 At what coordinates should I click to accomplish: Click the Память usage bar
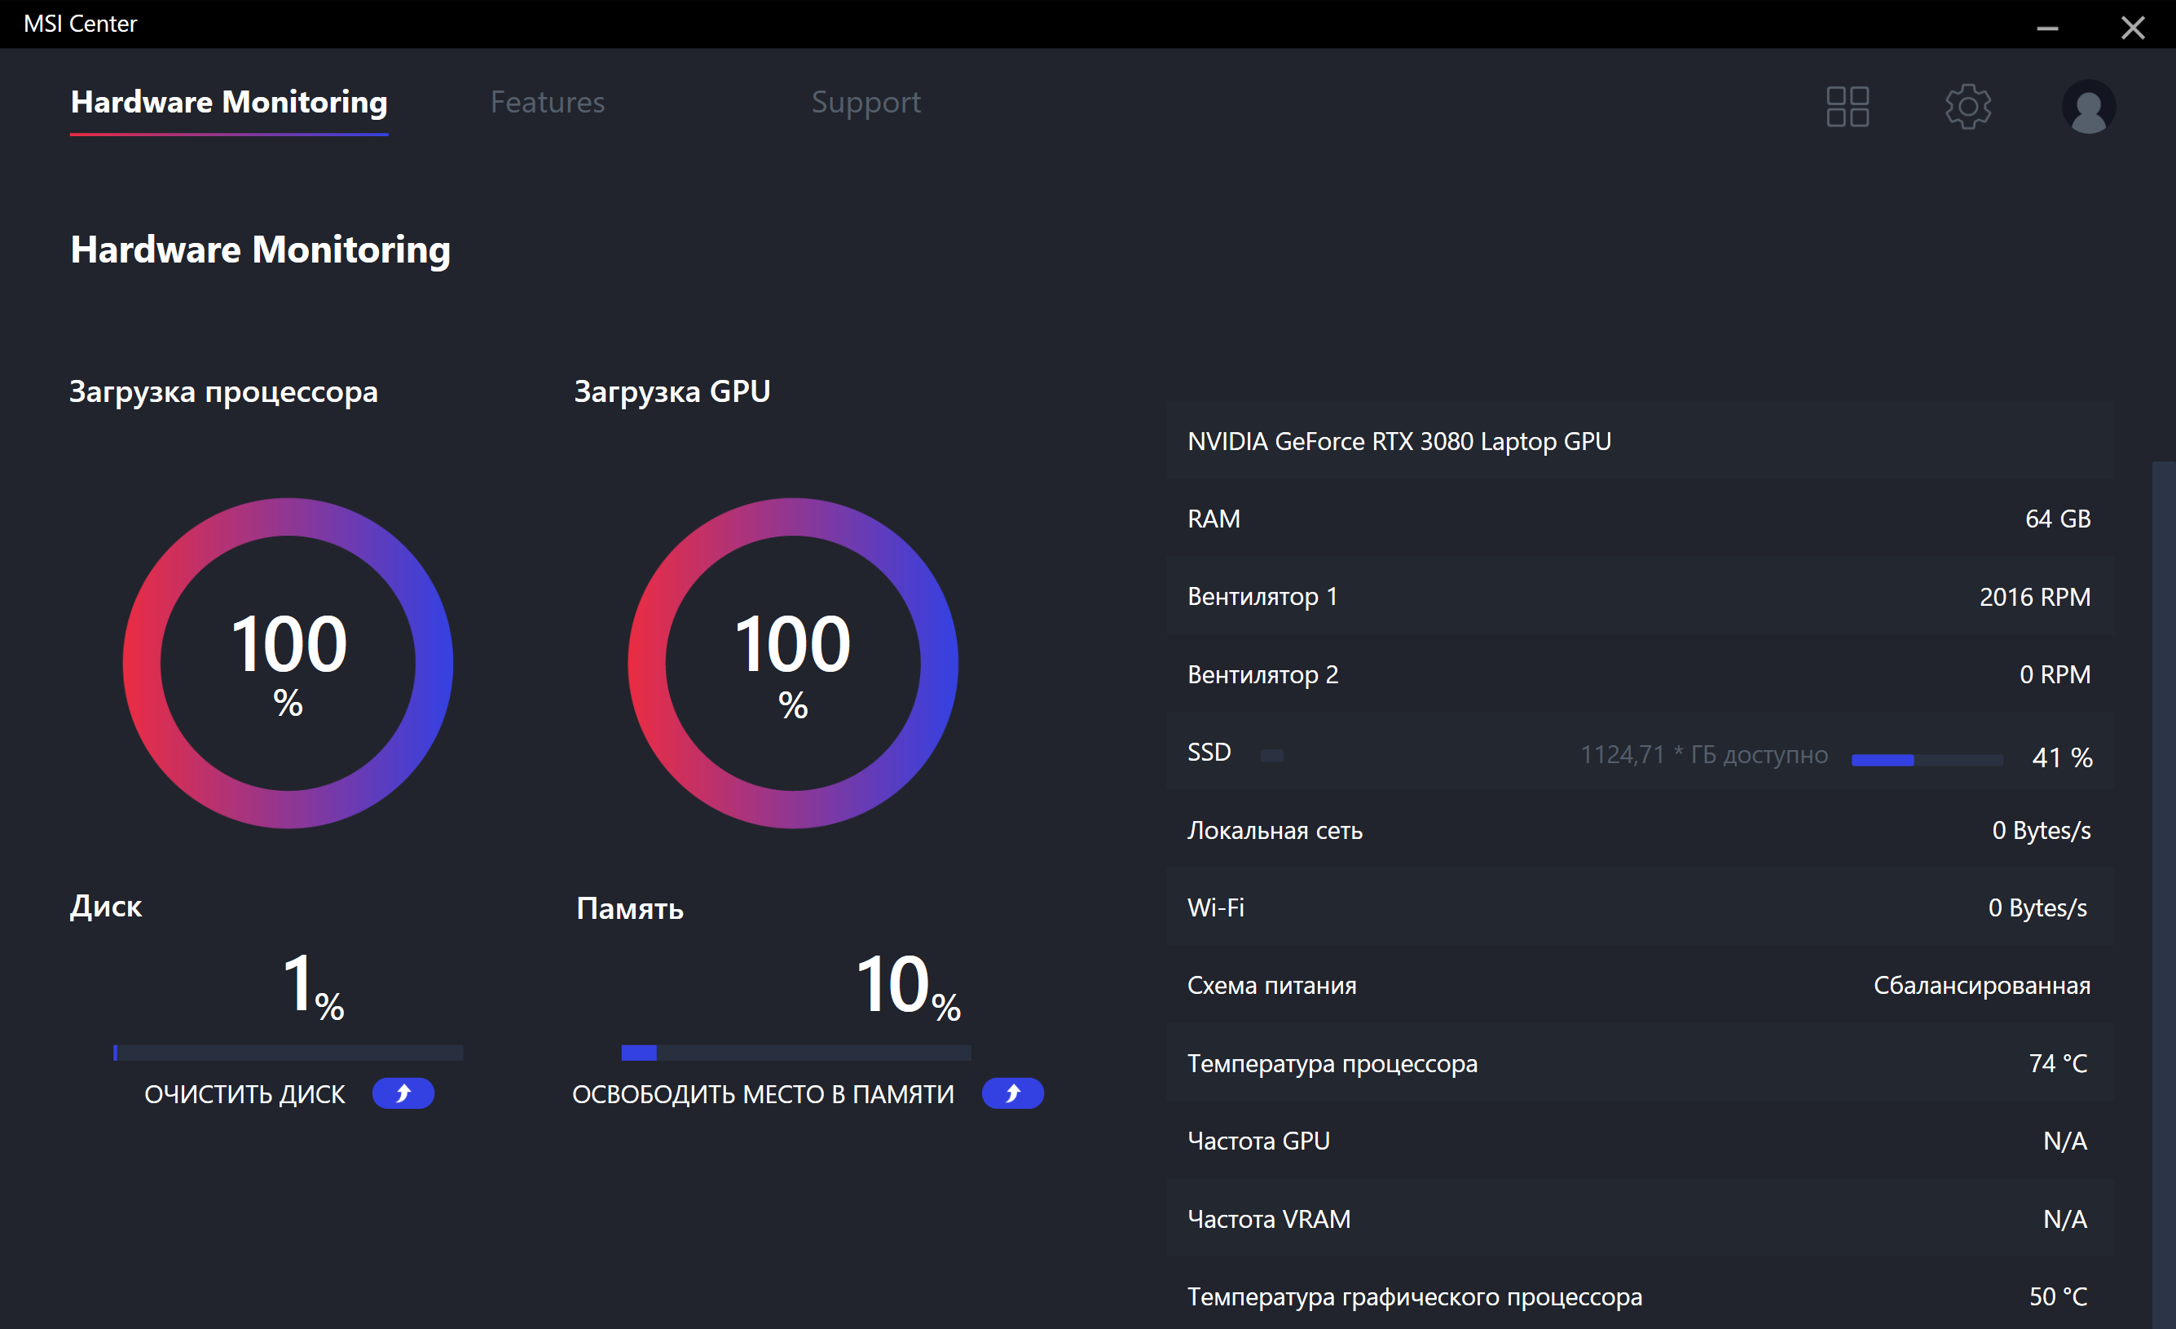pyautogui.click(x=795, y=1053)
